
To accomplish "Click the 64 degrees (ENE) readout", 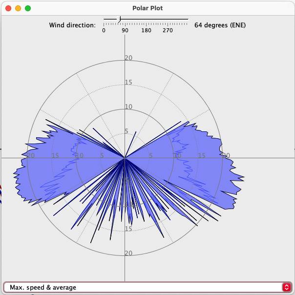I will [220, 25].
